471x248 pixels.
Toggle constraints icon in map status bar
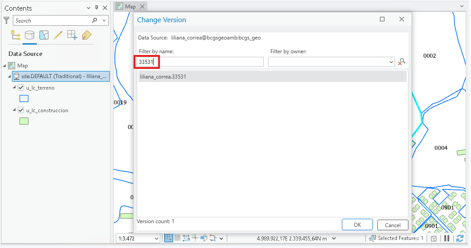[186, 238]
